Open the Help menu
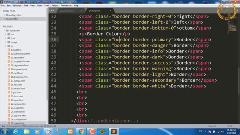The width and height of the screenshot is (240, 135). [x=76, y=6]
